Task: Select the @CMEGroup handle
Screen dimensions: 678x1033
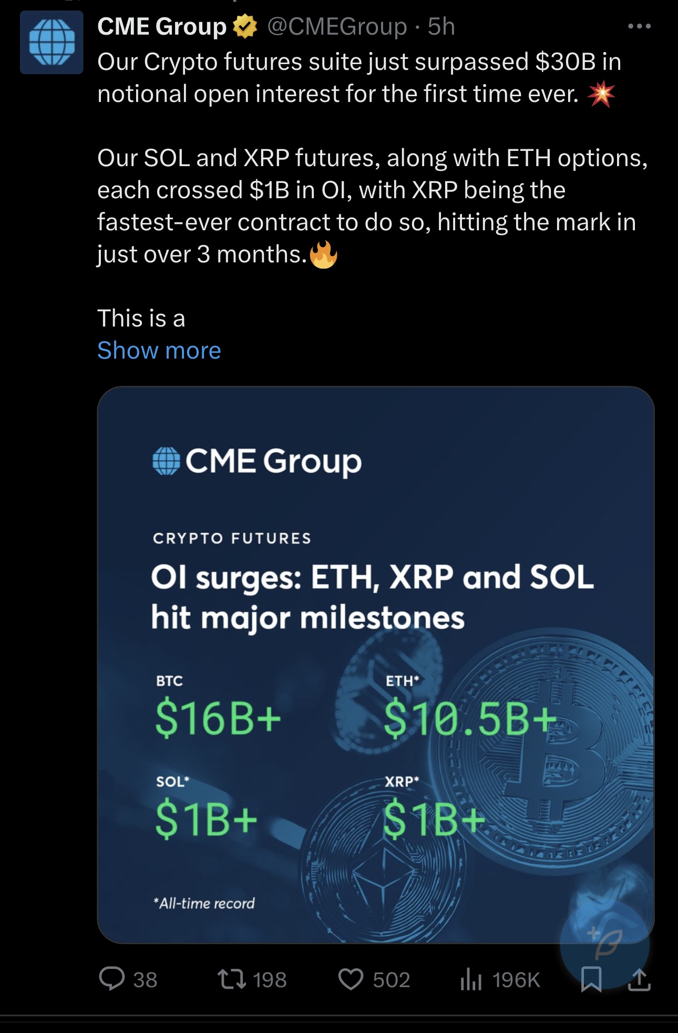Action: tap(337, 26)
